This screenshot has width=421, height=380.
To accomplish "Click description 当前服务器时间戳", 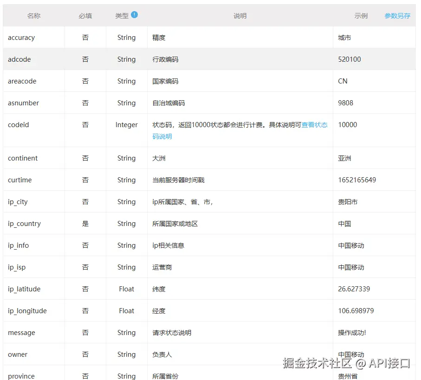I will click(x=178, y=180).
